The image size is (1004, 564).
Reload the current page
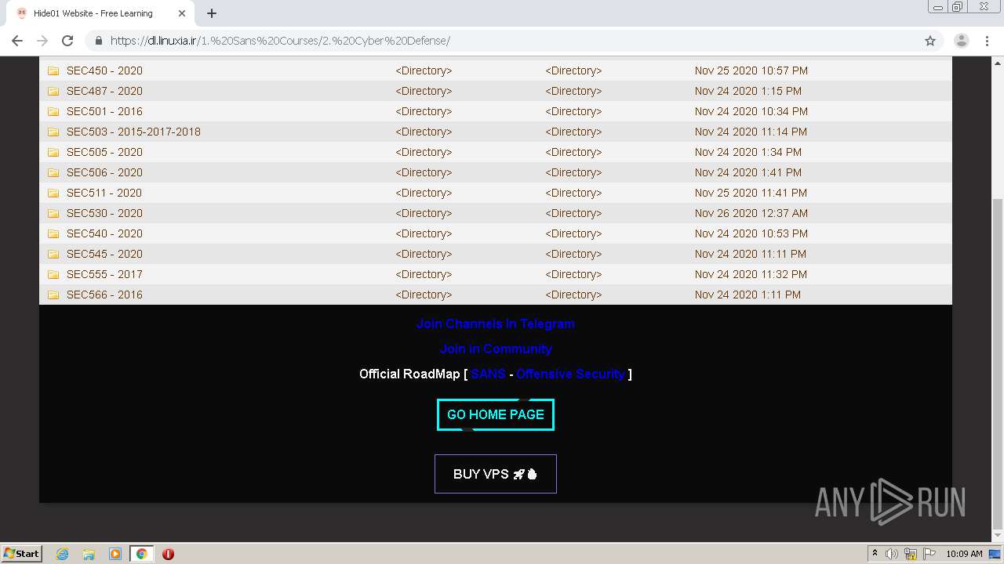coord(67,41)
